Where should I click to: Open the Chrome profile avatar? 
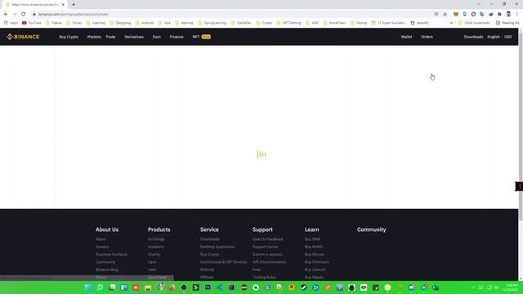(508, 15)
